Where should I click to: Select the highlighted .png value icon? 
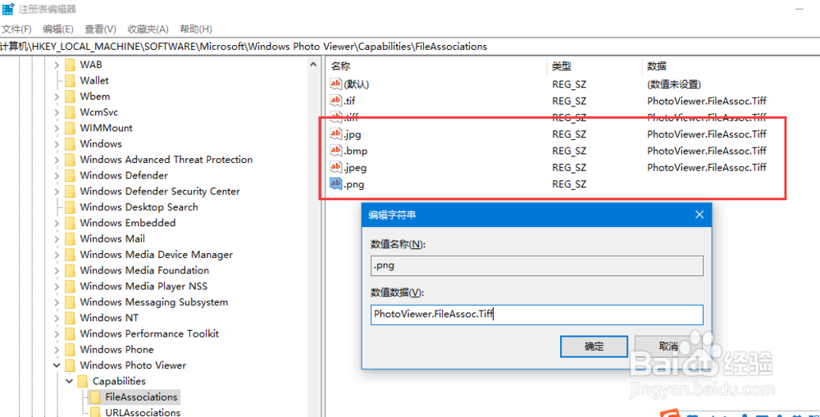(x=335, y=184)
